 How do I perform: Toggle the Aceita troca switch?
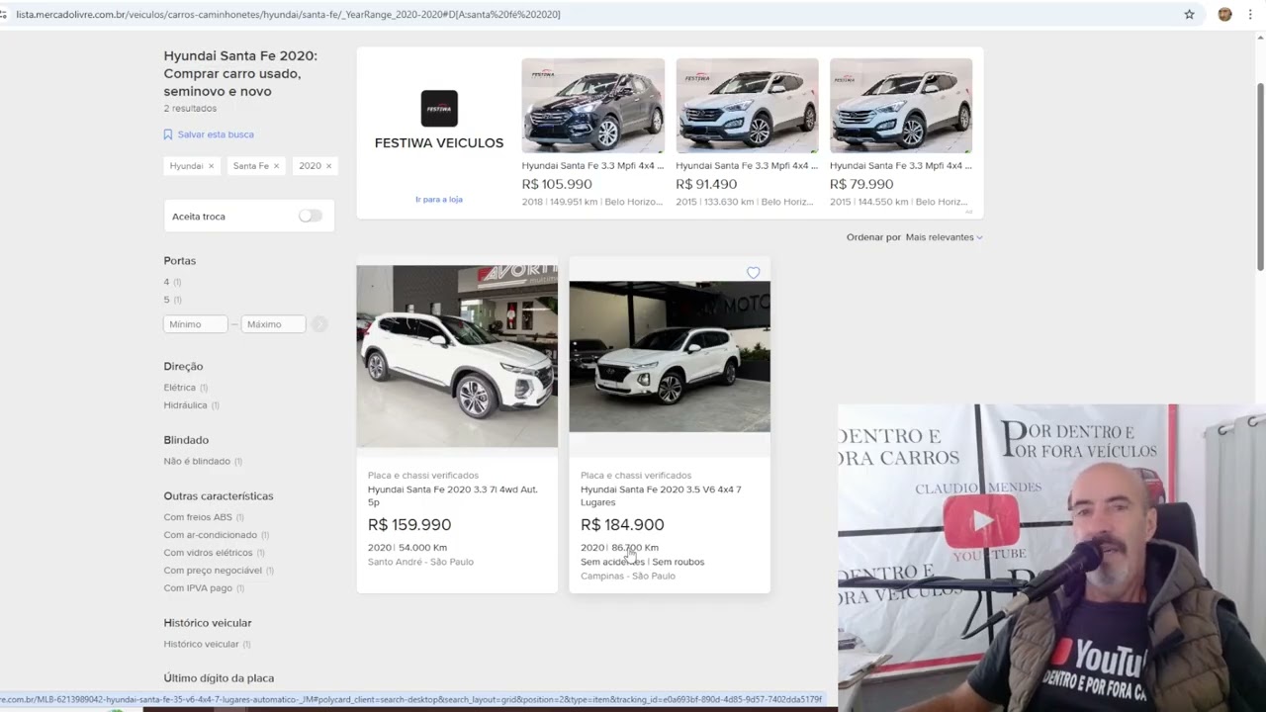[310, 216]
